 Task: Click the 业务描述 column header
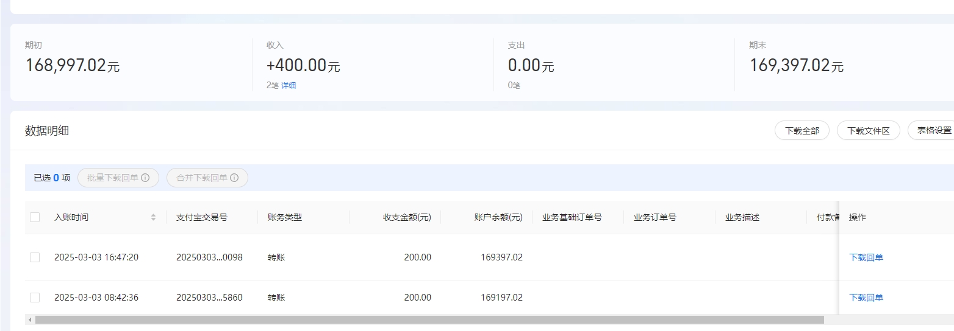coord(742,217)
